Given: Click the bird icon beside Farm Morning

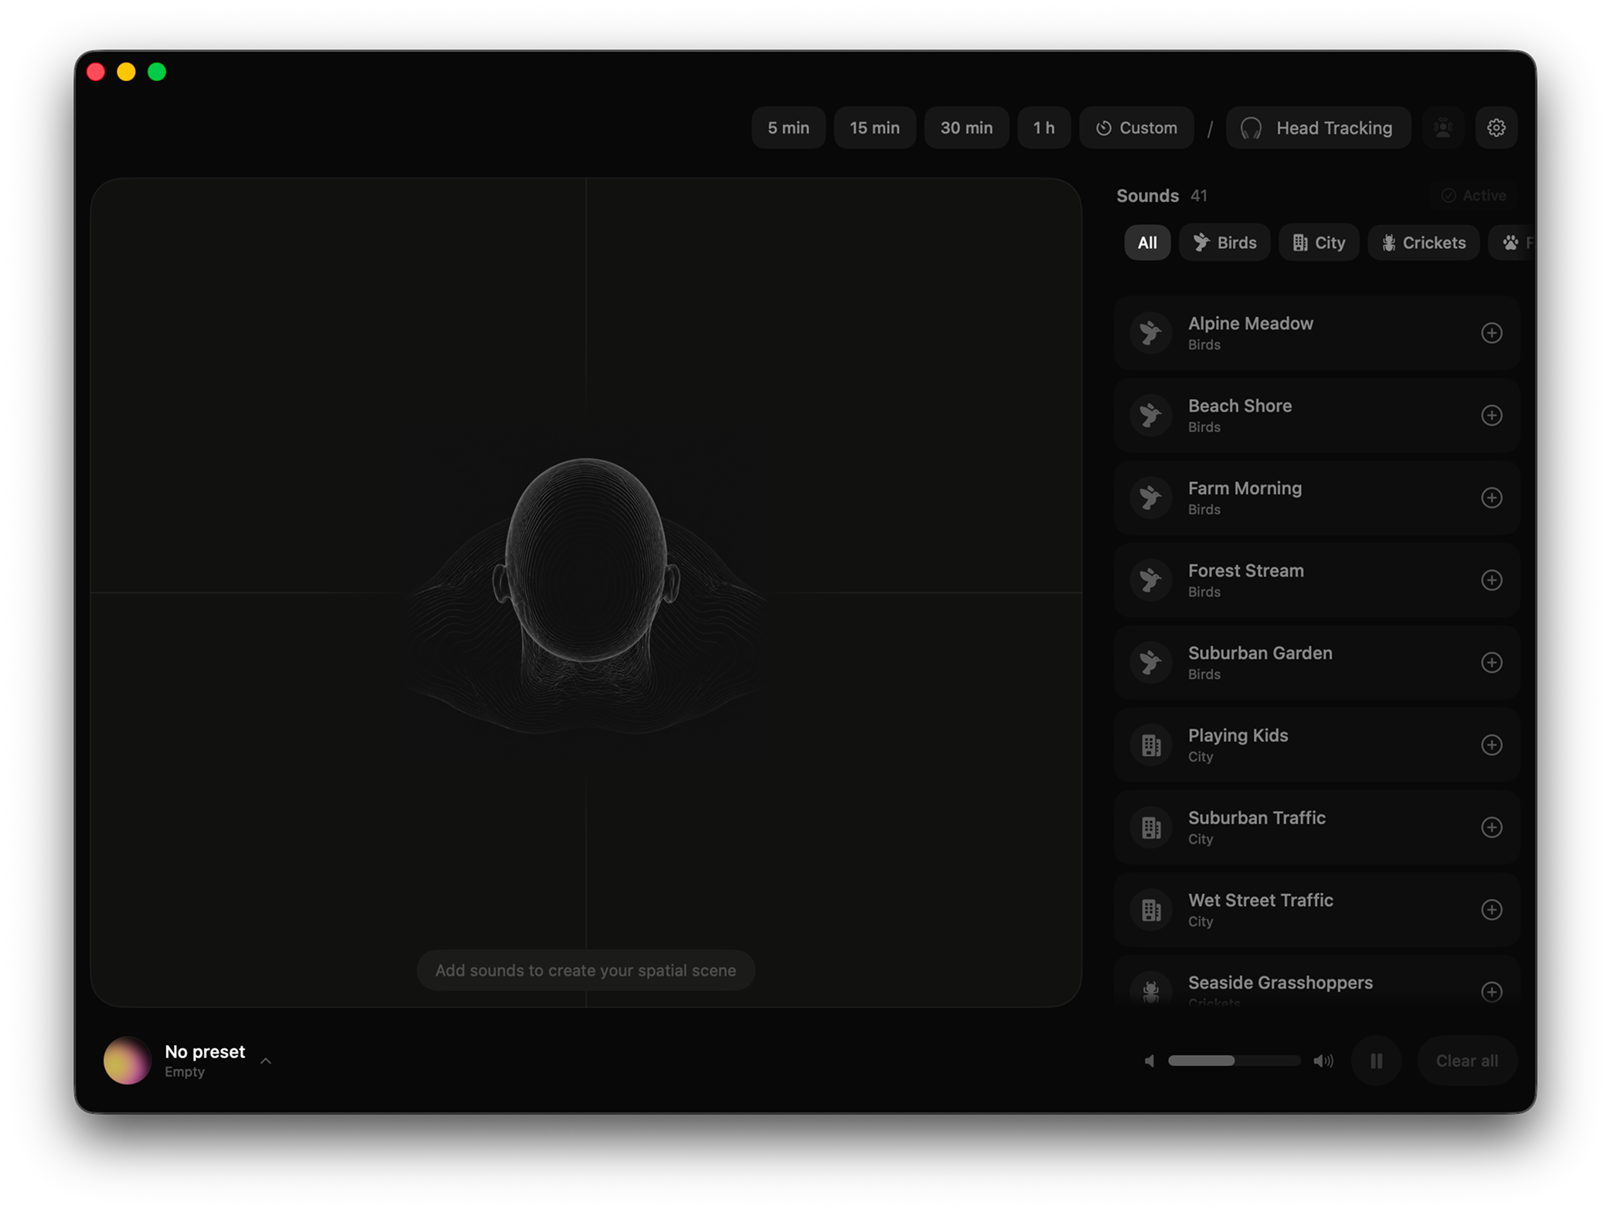Looking at the screenshot, I should [1151, 498].
